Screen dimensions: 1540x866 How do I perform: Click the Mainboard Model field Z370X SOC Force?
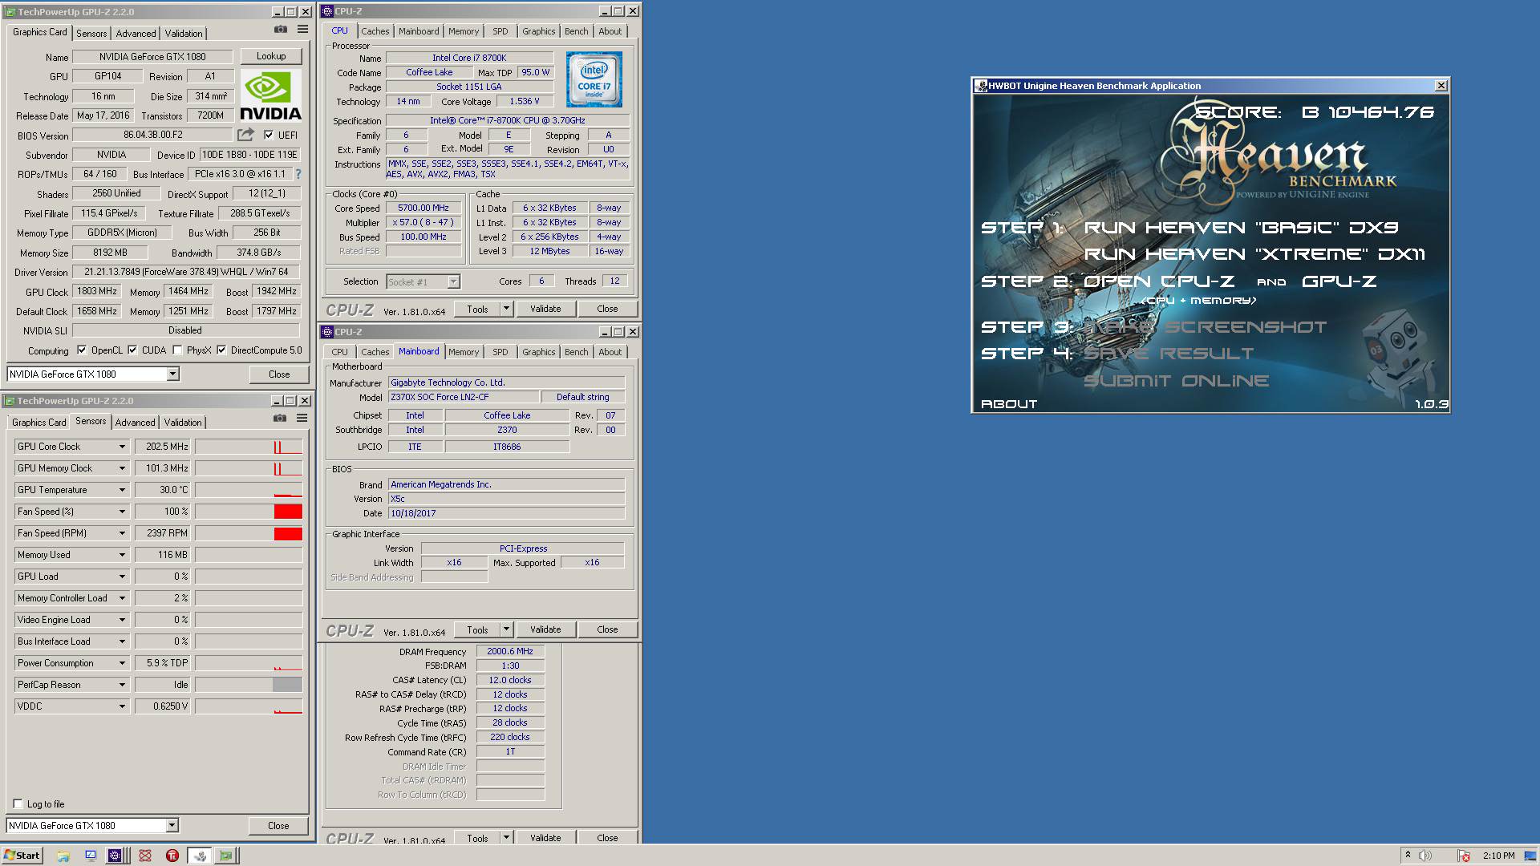coord(464,397)
